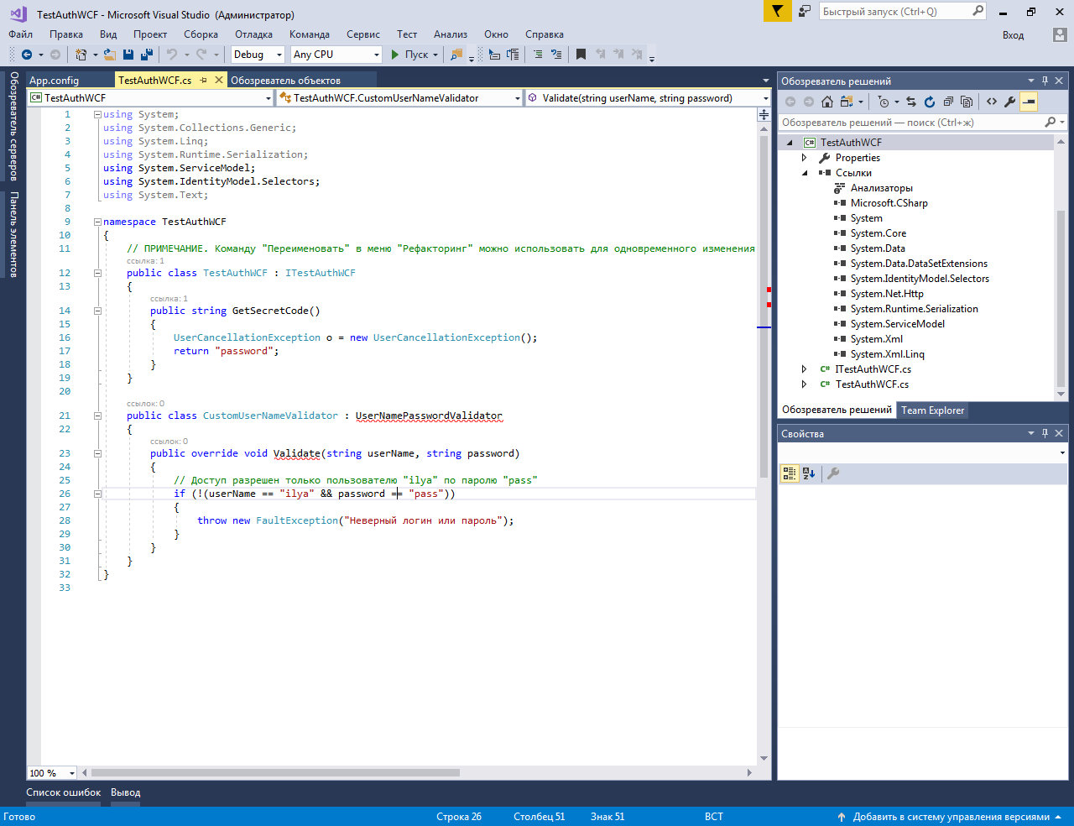1074x826 pixels.
Task: Collapse the Ссылки references node
Action: coord(805,173)
